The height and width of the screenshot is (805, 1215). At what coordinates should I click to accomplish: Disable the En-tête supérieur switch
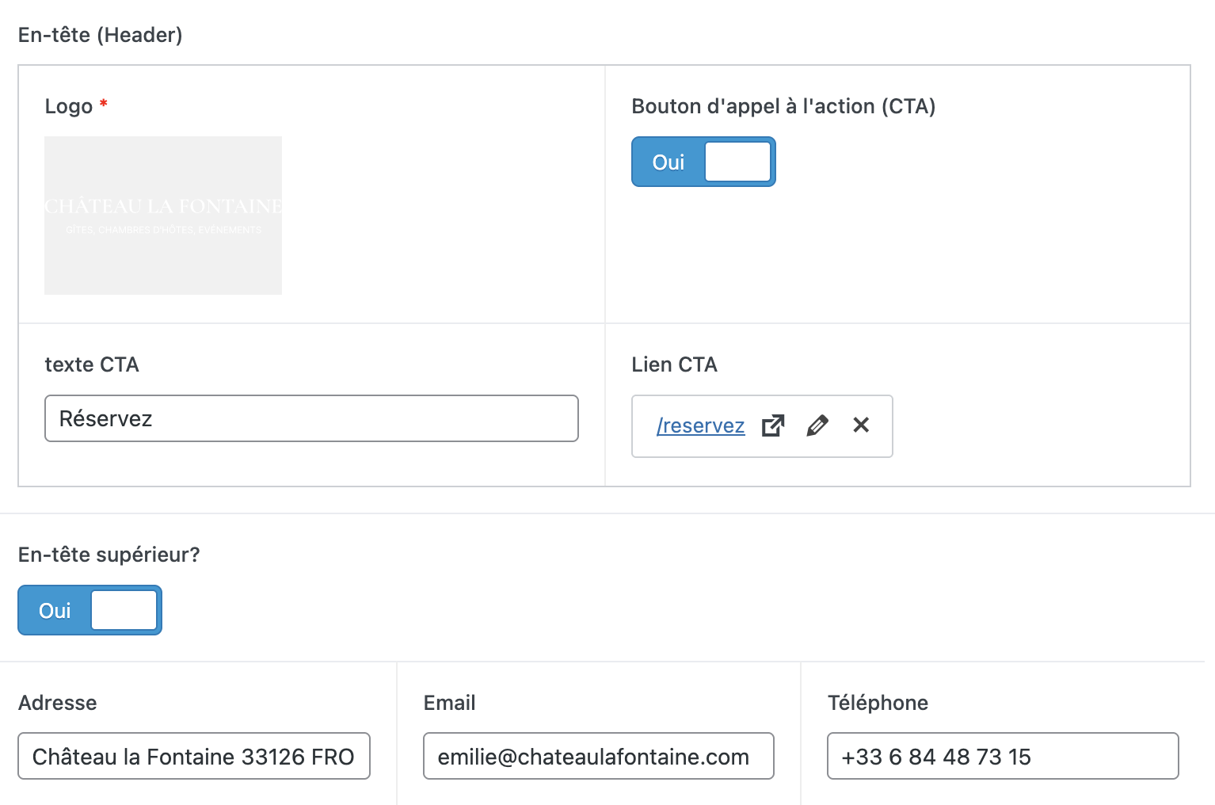pyautogui.click(x=90, y=610)
